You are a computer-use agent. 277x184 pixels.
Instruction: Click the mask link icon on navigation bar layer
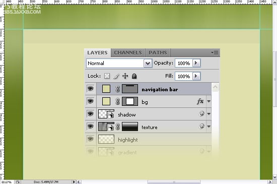[x=118, y=89]
